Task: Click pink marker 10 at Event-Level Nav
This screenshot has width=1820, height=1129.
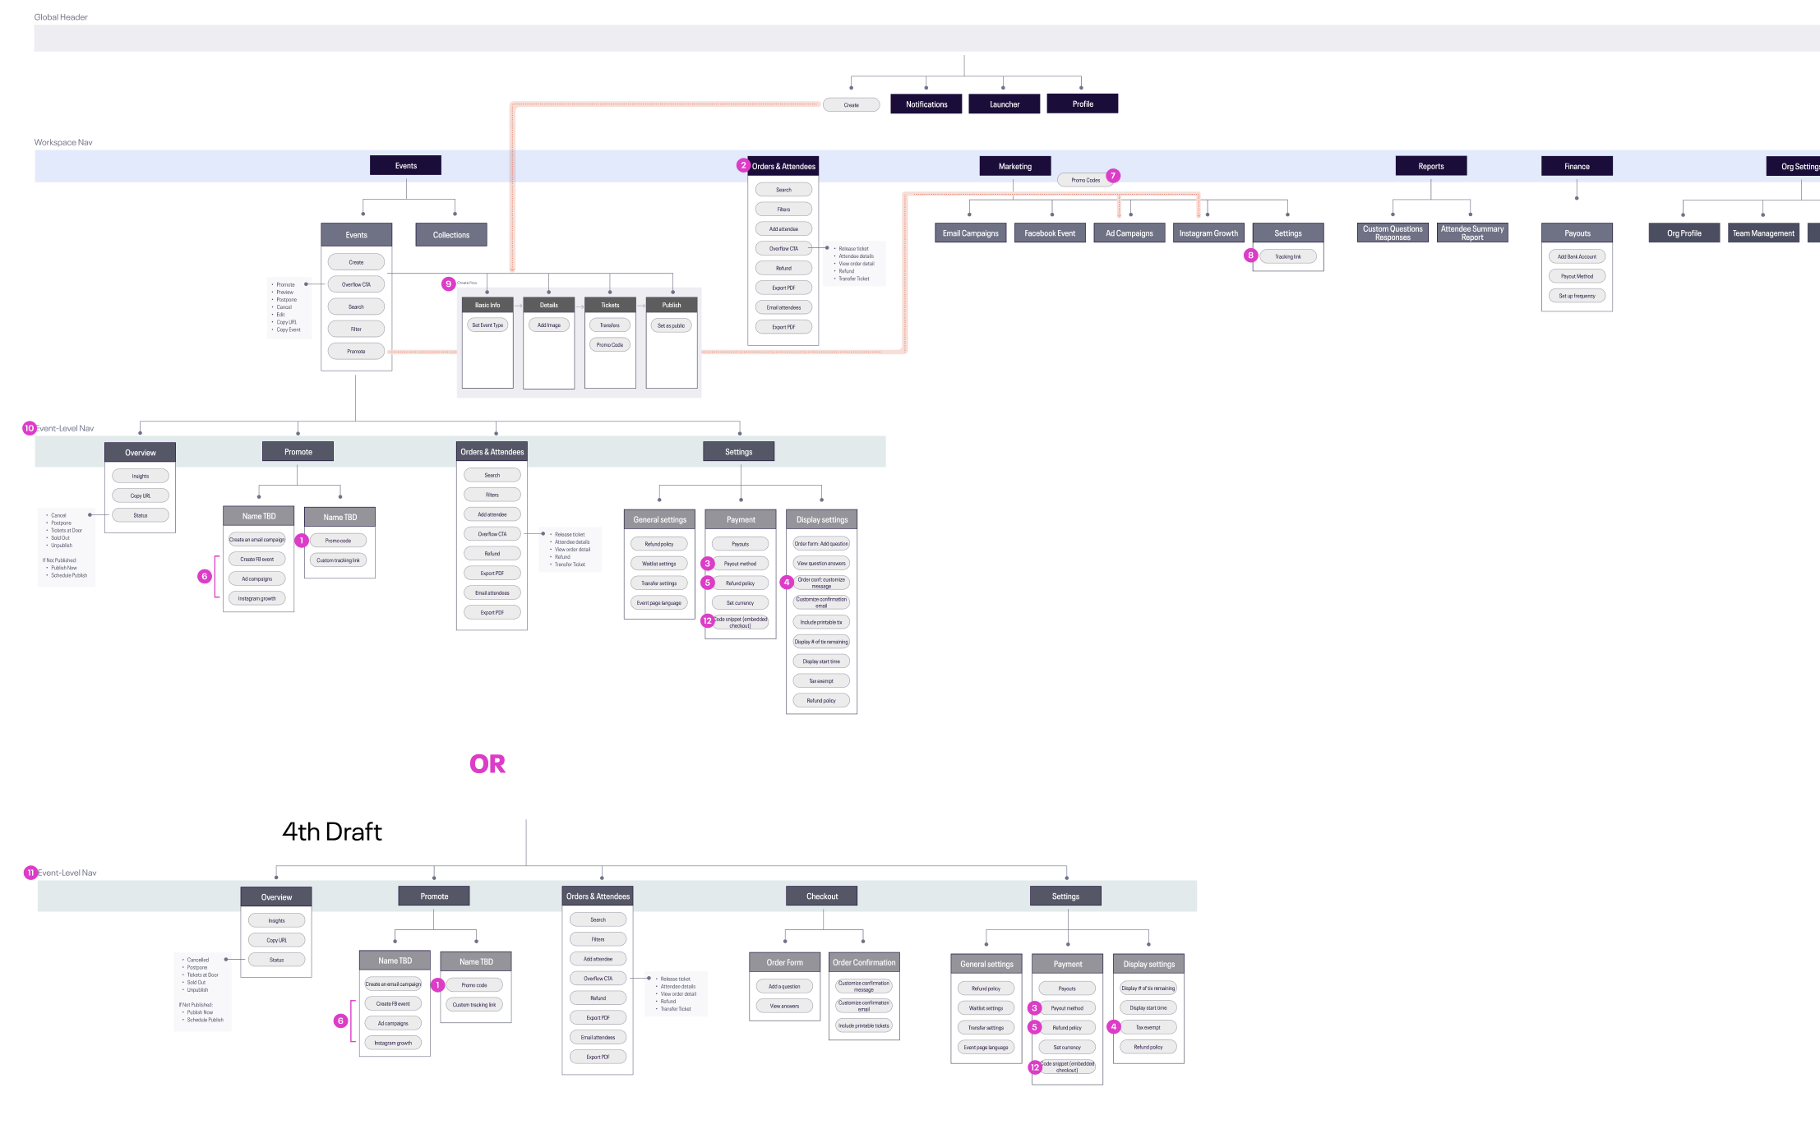Action: point(30,428)
